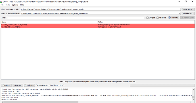The width and height of the screenshot is (196, 103).
Task: Open the Tools menu
Action: [7, 5]
